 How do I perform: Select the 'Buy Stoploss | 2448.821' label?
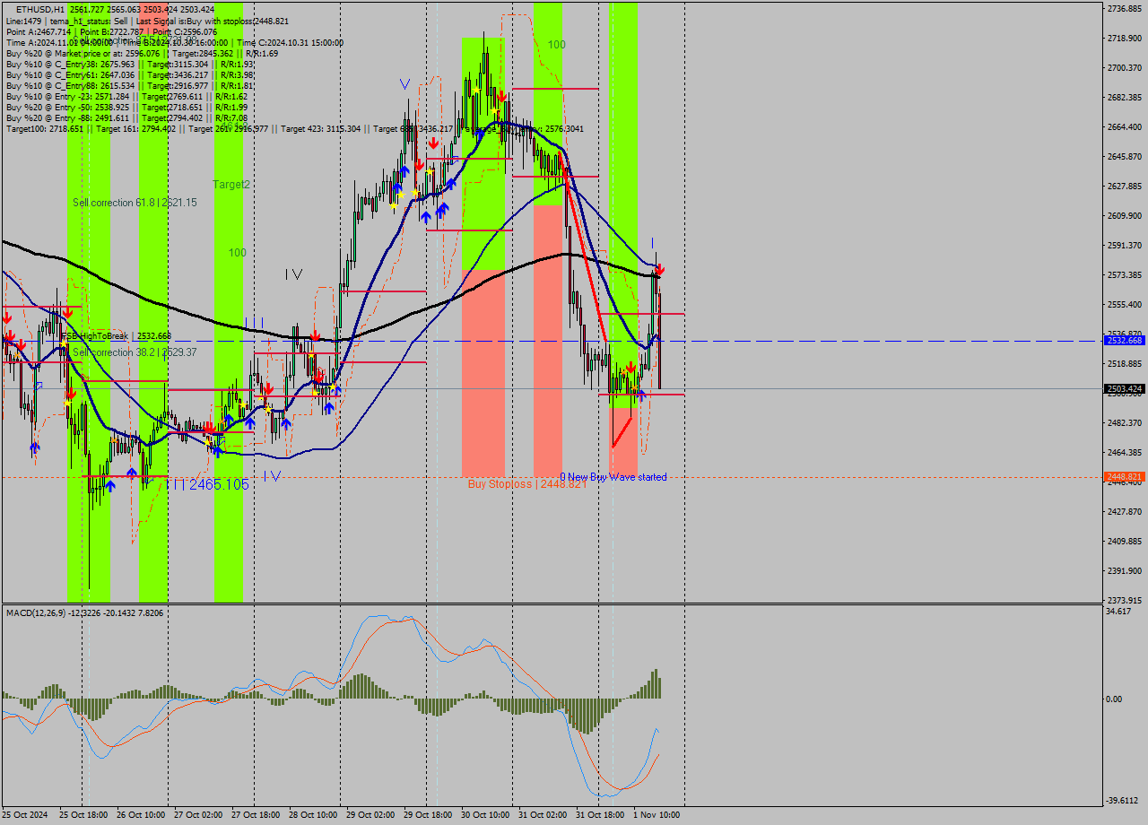(527, 483)
